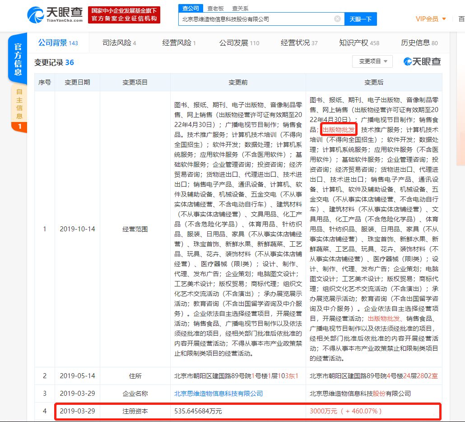Screen dimensions: 465x422
Task: Open the 变更项目 filter dropdown
Action: (x=372, y=61)
